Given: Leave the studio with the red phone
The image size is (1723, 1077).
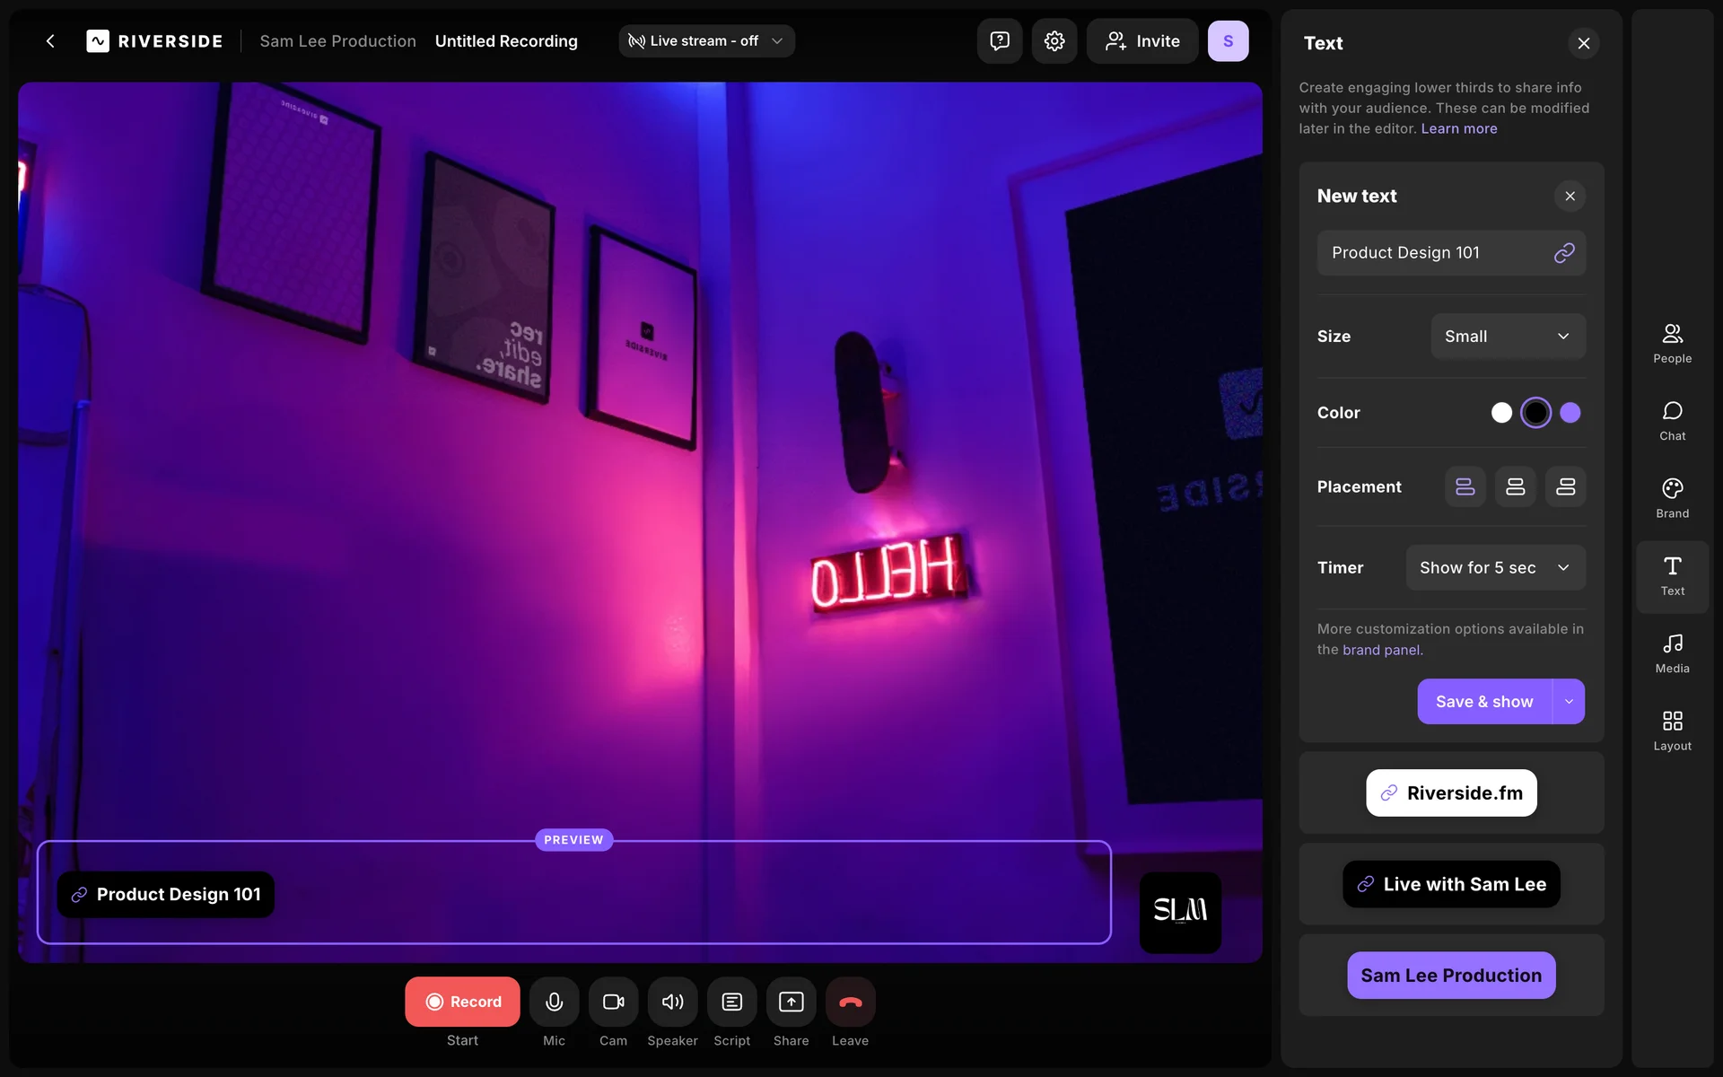Looking at the screenshot, I should 850,1002.
